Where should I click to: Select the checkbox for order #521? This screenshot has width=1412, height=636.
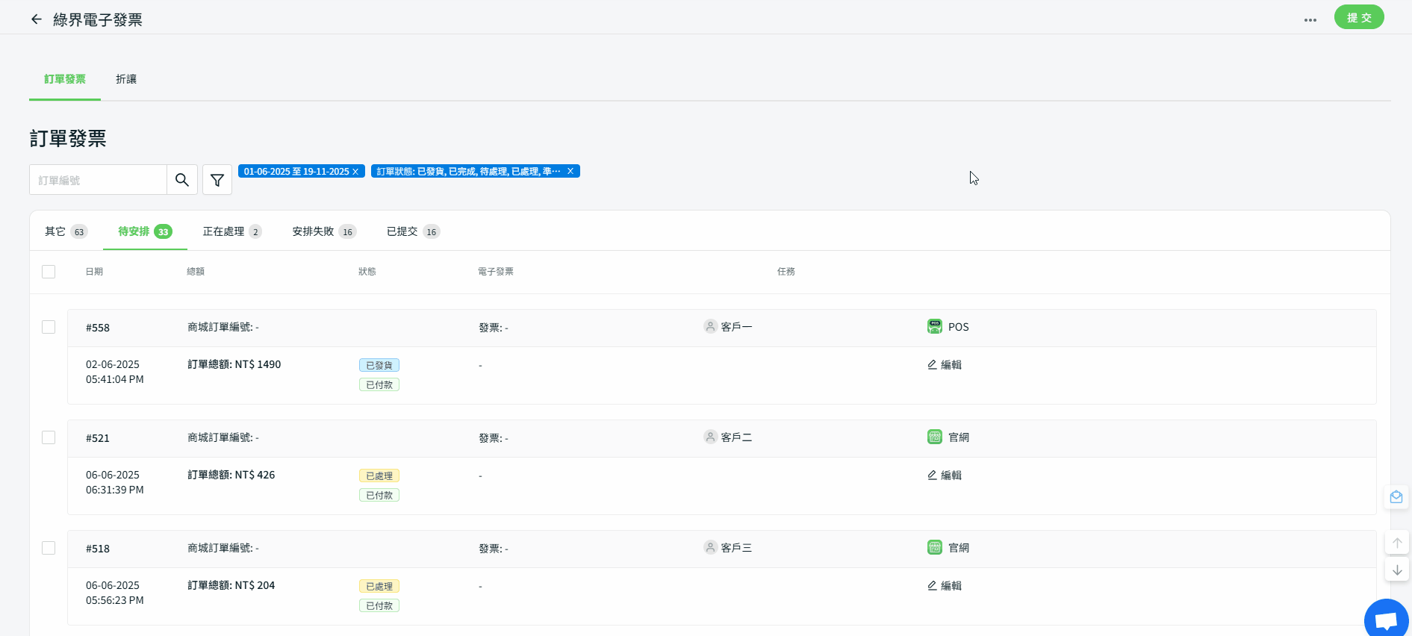pos(49,437)
